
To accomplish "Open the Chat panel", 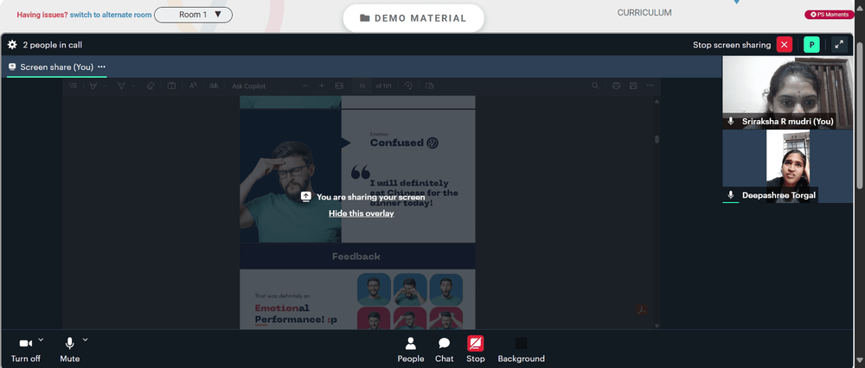I will (444, 350).
